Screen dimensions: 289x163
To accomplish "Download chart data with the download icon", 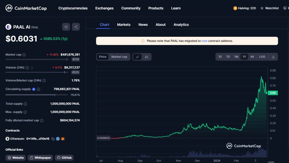I will [273, 57].
